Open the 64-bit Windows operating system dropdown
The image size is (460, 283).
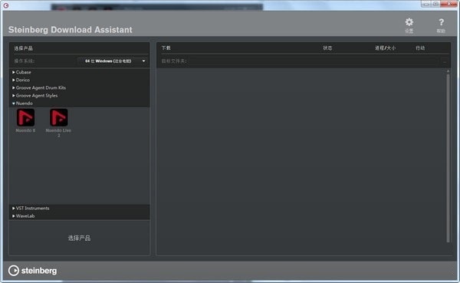(113, 61)
